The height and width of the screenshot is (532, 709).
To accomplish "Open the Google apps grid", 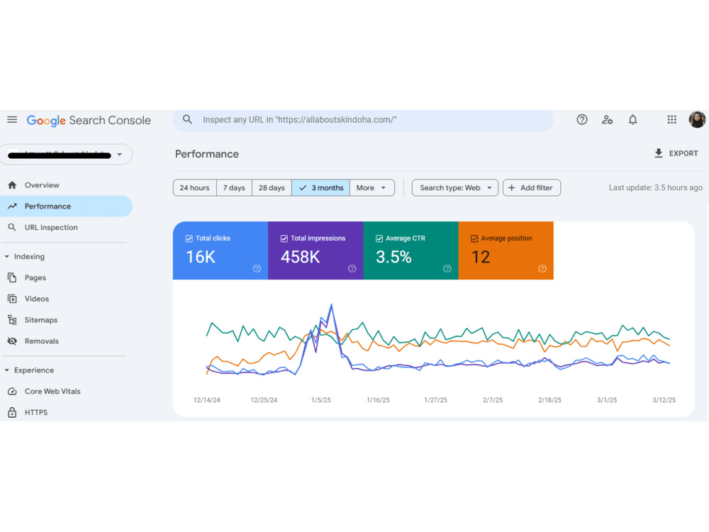I will [672, 119].
